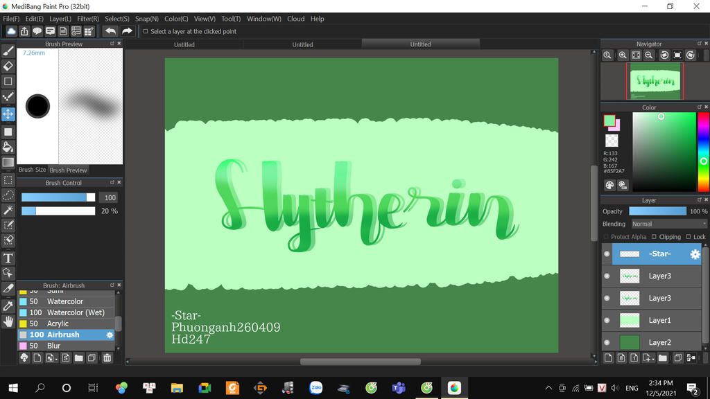Adjust the brush size slider
Image resolution: width=710 pixels, height=399 pixels.
pyautogui.click(x=58, y=197)
